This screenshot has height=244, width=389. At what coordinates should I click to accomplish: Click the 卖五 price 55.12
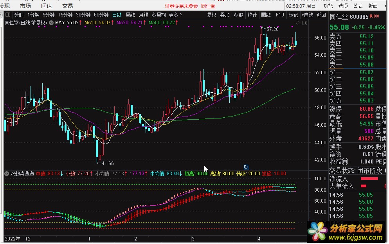pos(366,36)
